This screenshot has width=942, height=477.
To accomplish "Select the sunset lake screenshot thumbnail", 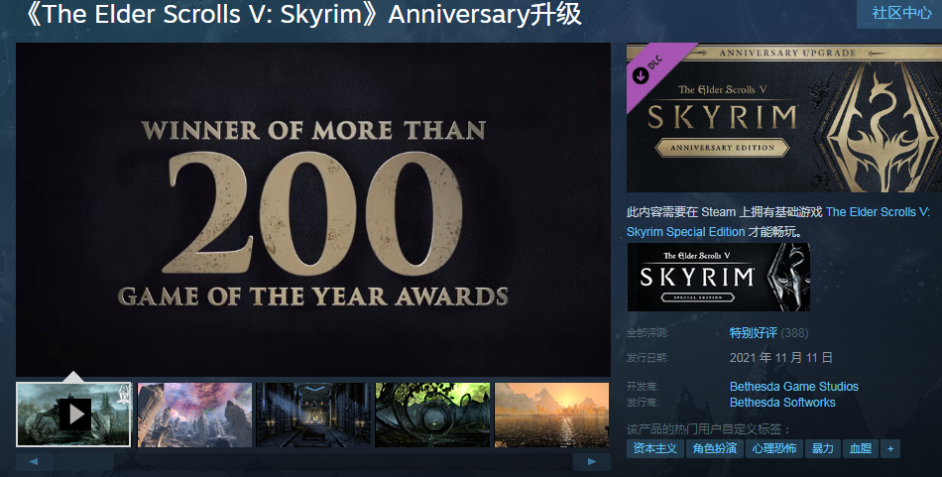I will click(551, 415).
